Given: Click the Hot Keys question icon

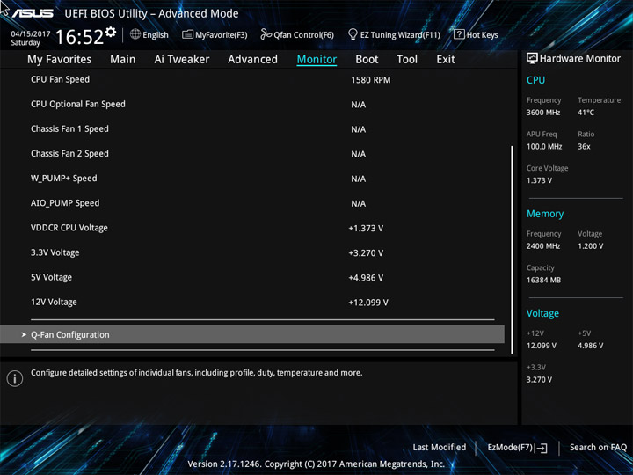Looking at the screenshot, I should [x=459, y=34].
